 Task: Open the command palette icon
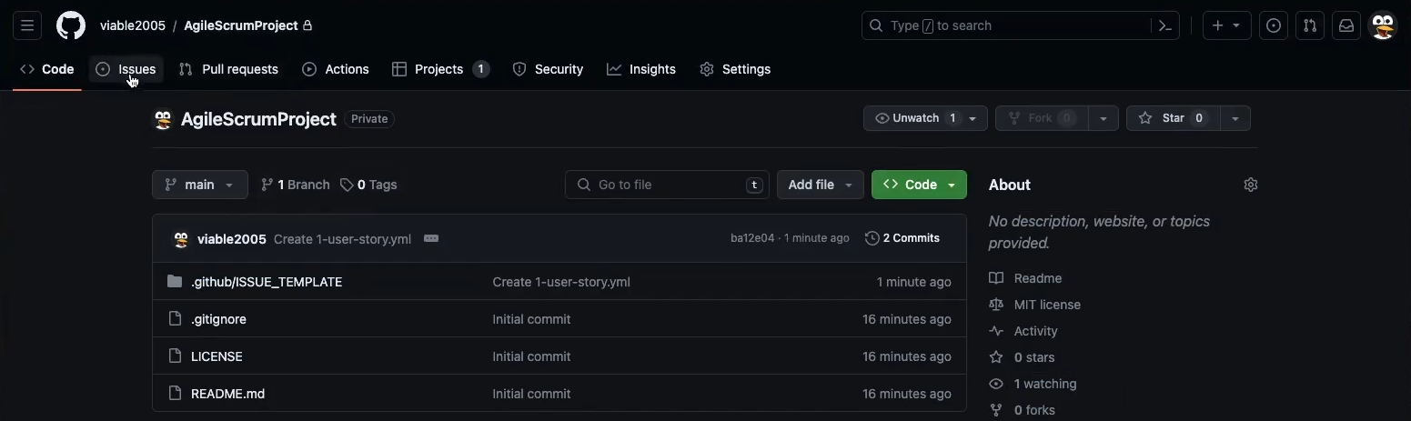click(x=1164, y=25)
